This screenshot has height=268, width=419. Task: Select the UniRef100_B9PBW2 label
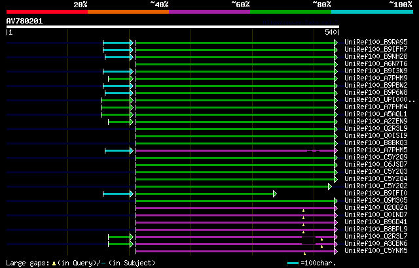(x=376, y=86)
